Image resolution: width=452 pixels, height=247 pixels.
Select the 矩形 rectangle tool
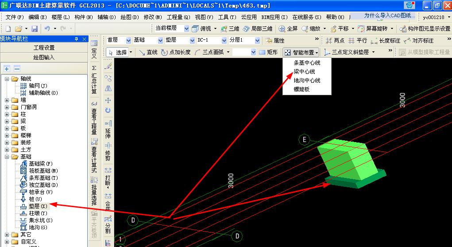click(268, 52)
